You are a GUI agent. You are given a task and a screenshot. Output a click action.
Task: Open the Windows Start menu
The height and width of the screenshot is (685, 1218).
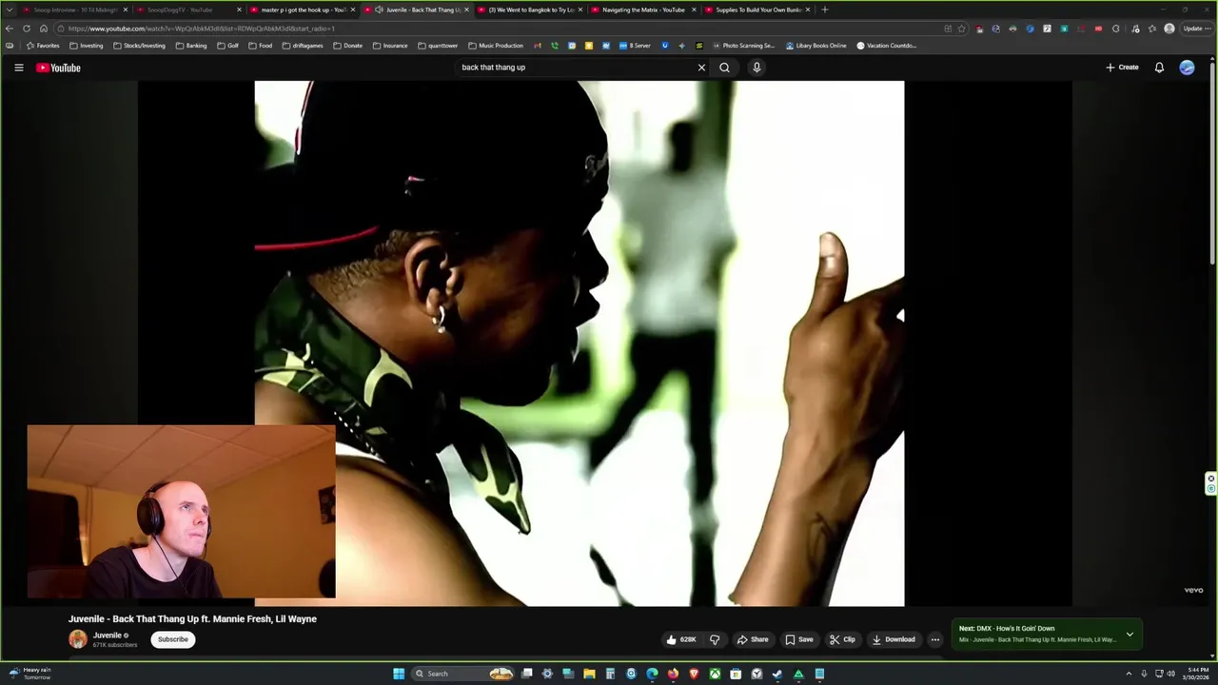coord(399,674)
